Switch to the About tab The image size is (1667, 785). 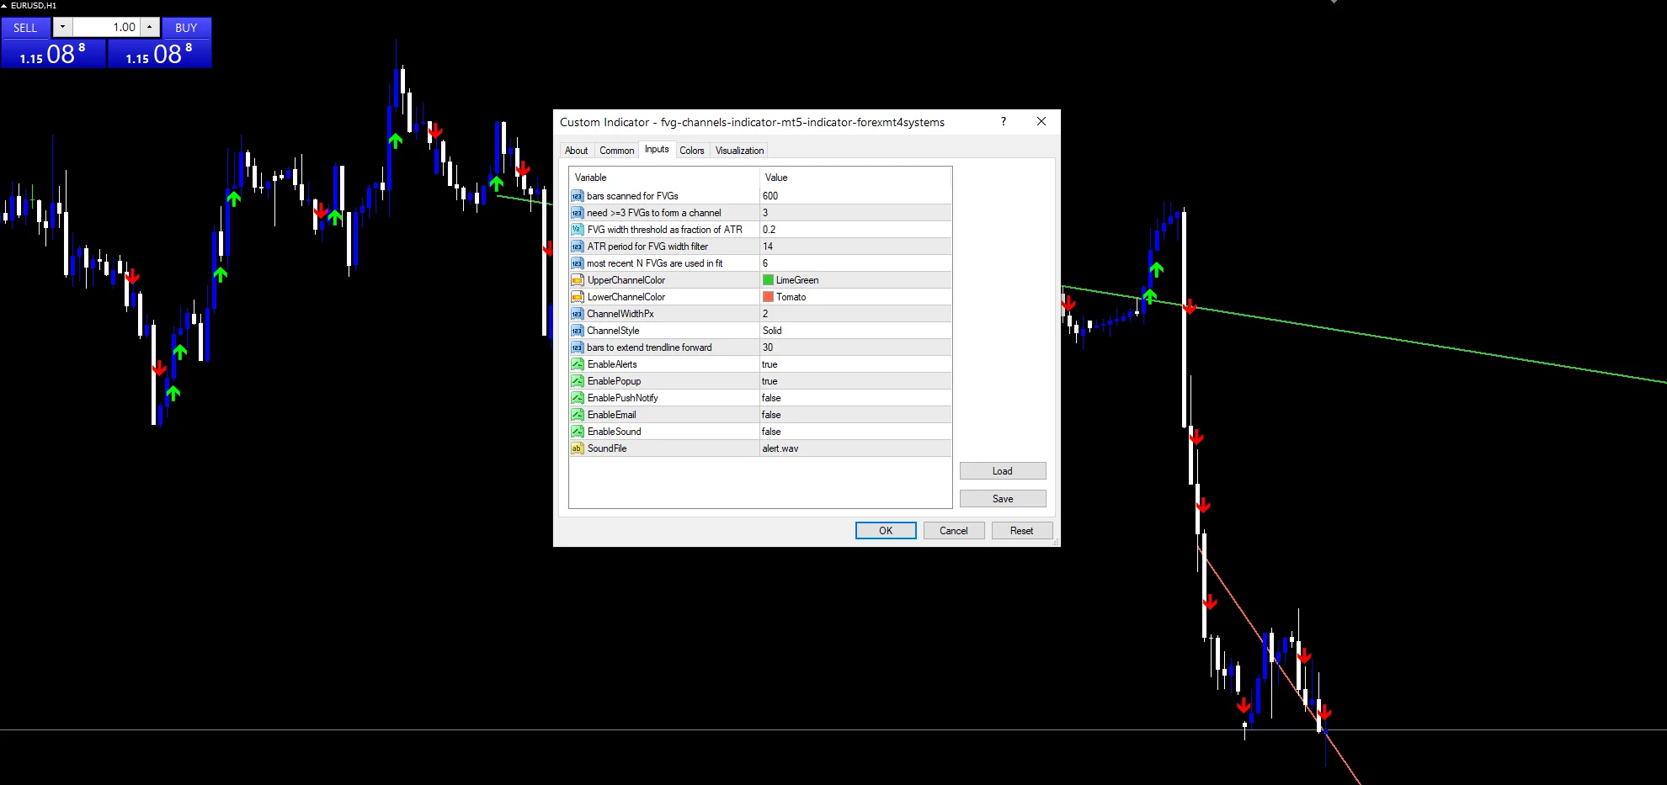[576, 151]
